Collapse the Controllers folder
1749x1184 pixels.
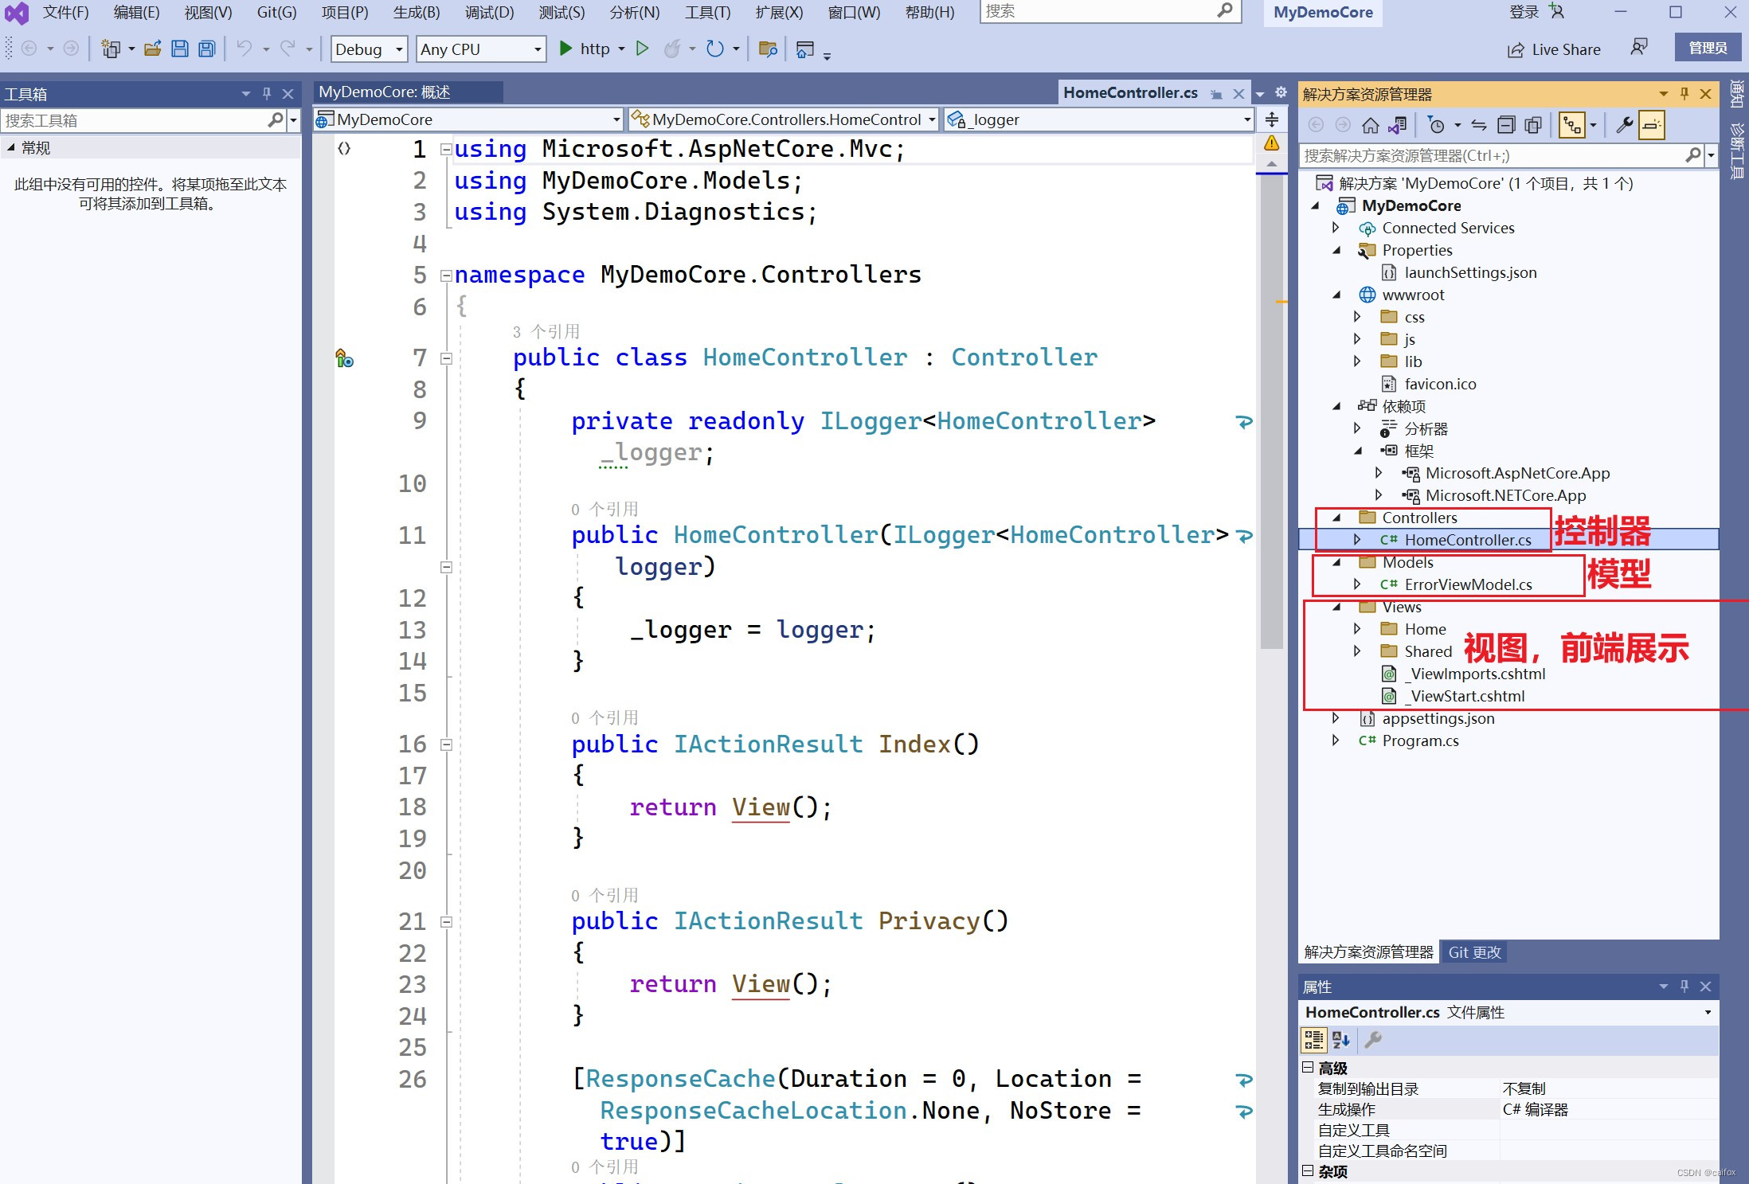[x=1336, y=517]
